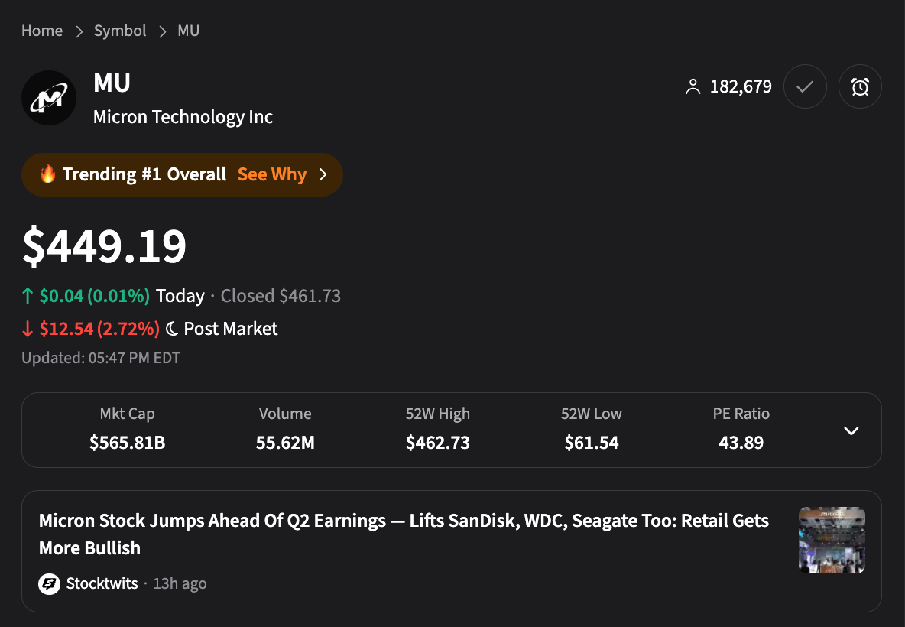The image size is (905, 627).
Task: Click the green up arrow icon
Action: pyautogui.click(x=28, y=297)
